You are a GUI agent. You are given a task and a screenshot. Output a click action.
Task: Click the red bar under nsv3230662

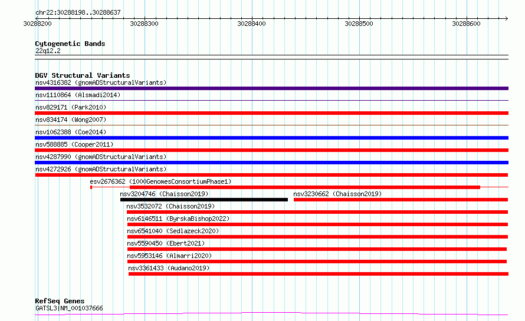tap(401, 200)
